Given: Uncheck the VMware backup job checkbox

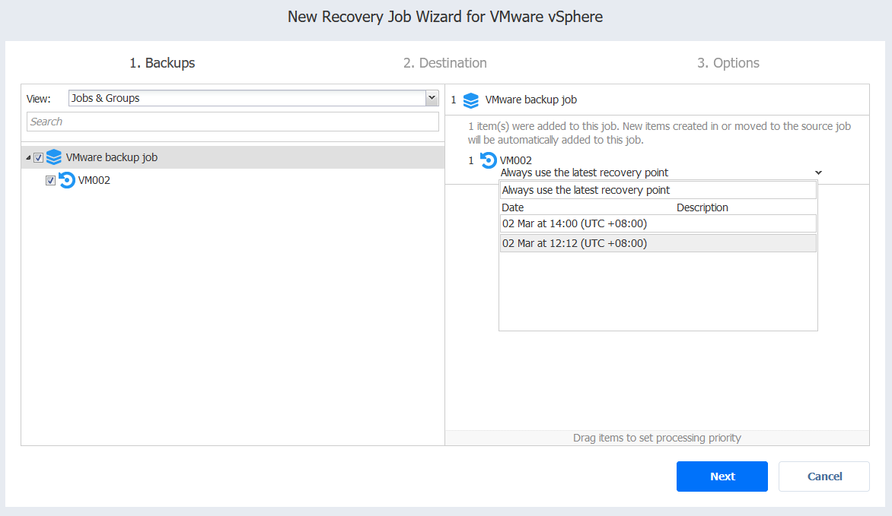Looking at the screenshot, I should 38,157.
